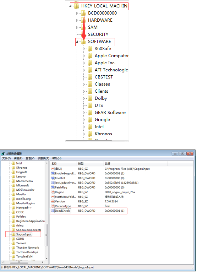Viewport: 197px width, 272px height.
Task: Click the tree horizontal scroll right arrow
Action: [43, 262]
